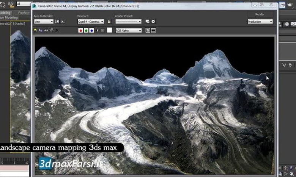
Task: Switch to the Modeling ribbon tab
Action: coord(5,13)
